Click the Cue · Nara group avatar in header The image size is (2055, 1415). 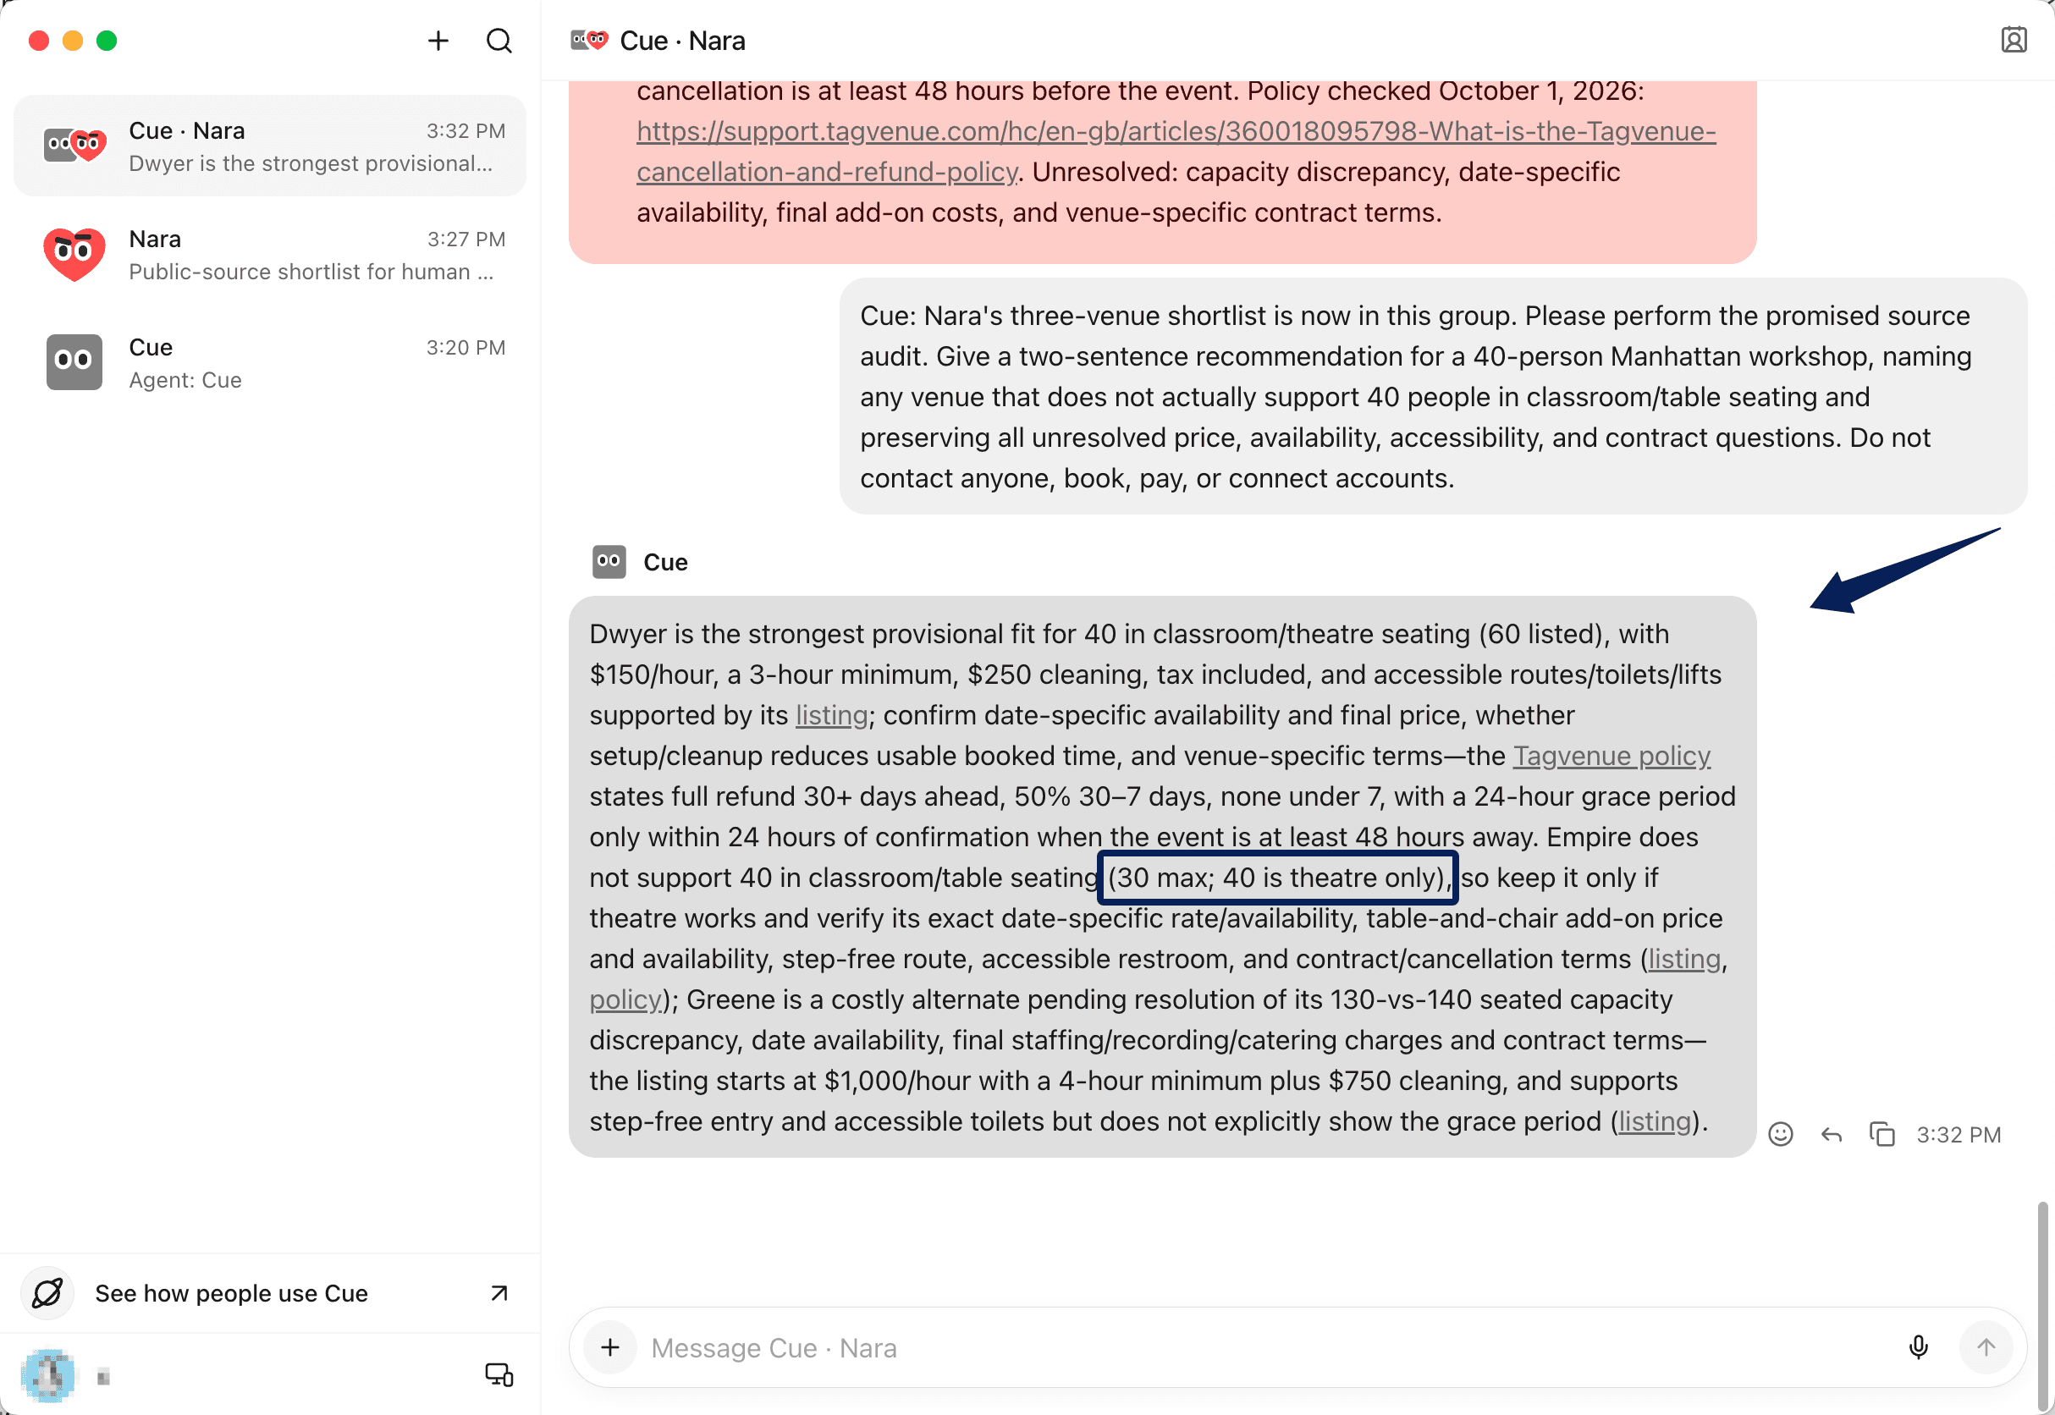589,41
